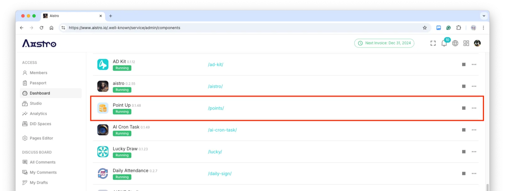Click the aistro app icon

coord(103,86)
